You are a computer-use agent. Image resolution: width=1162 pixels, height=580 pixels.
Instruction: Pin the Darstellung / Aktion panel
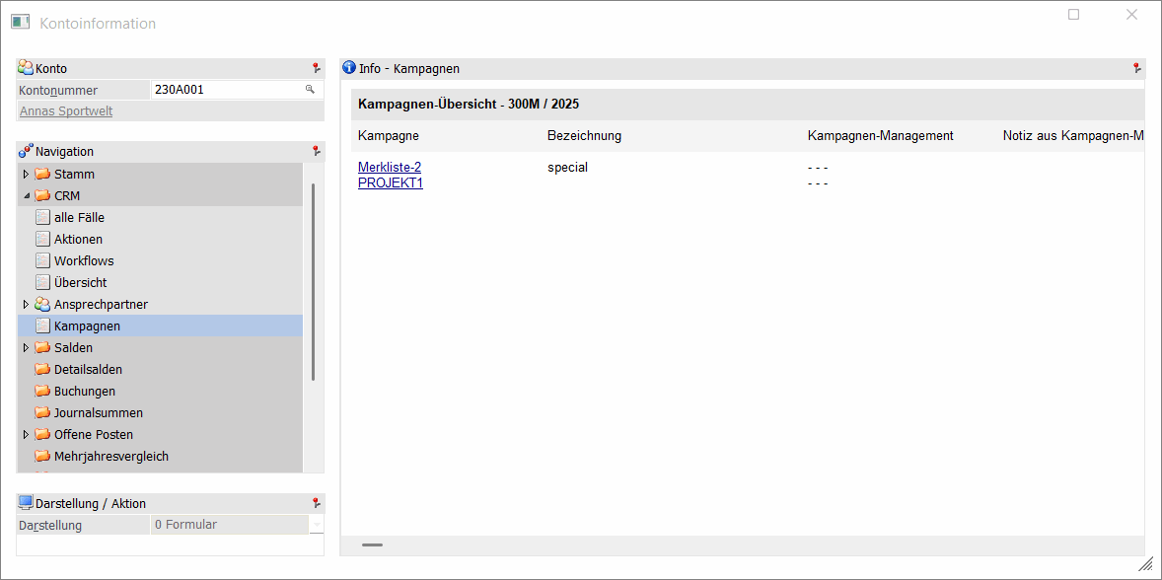click(317, 503)
